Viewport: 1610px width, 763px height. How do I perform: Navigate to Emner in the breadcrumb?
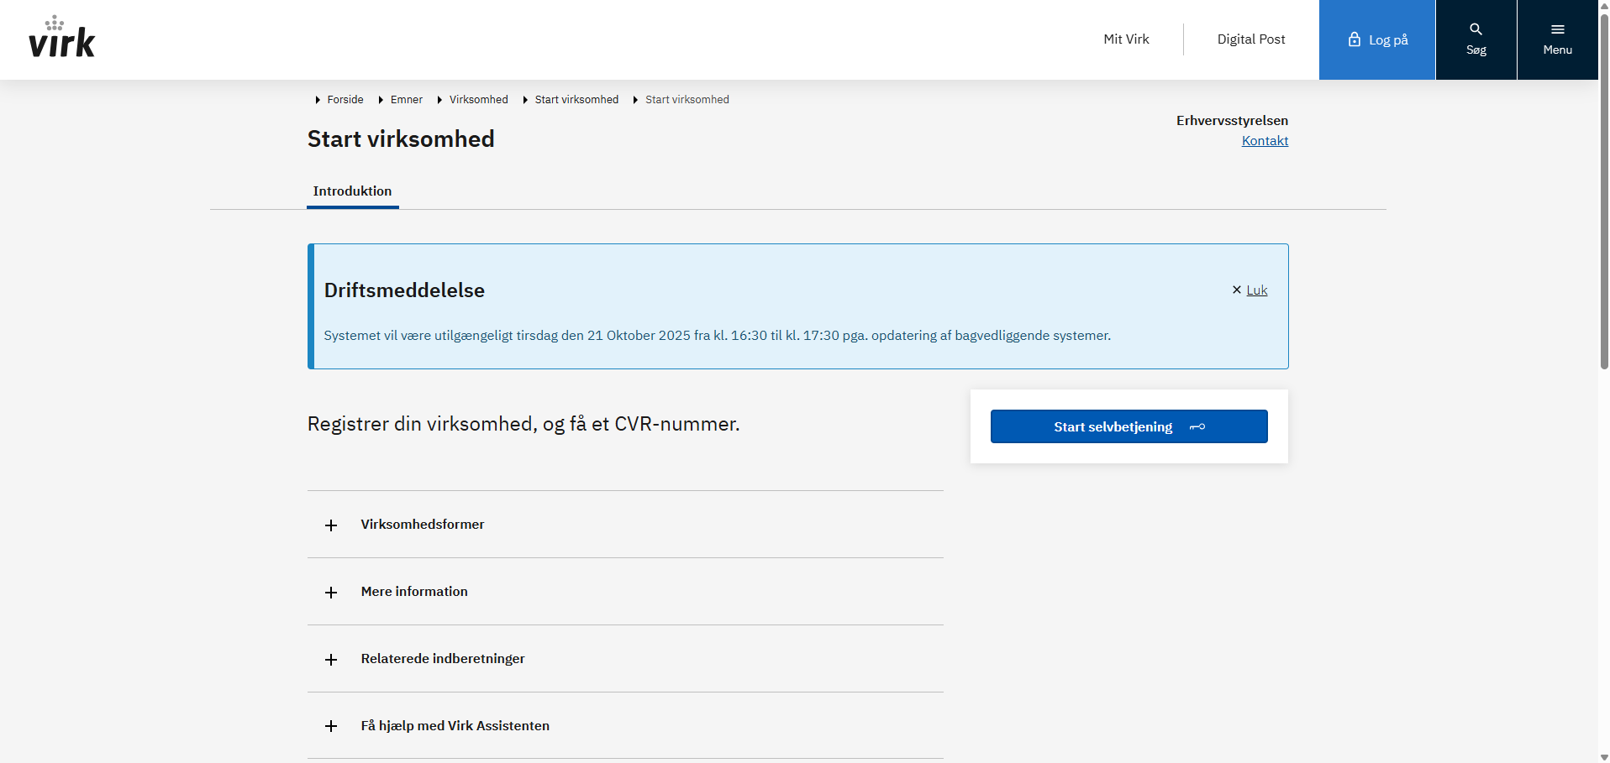coord(407,100)
